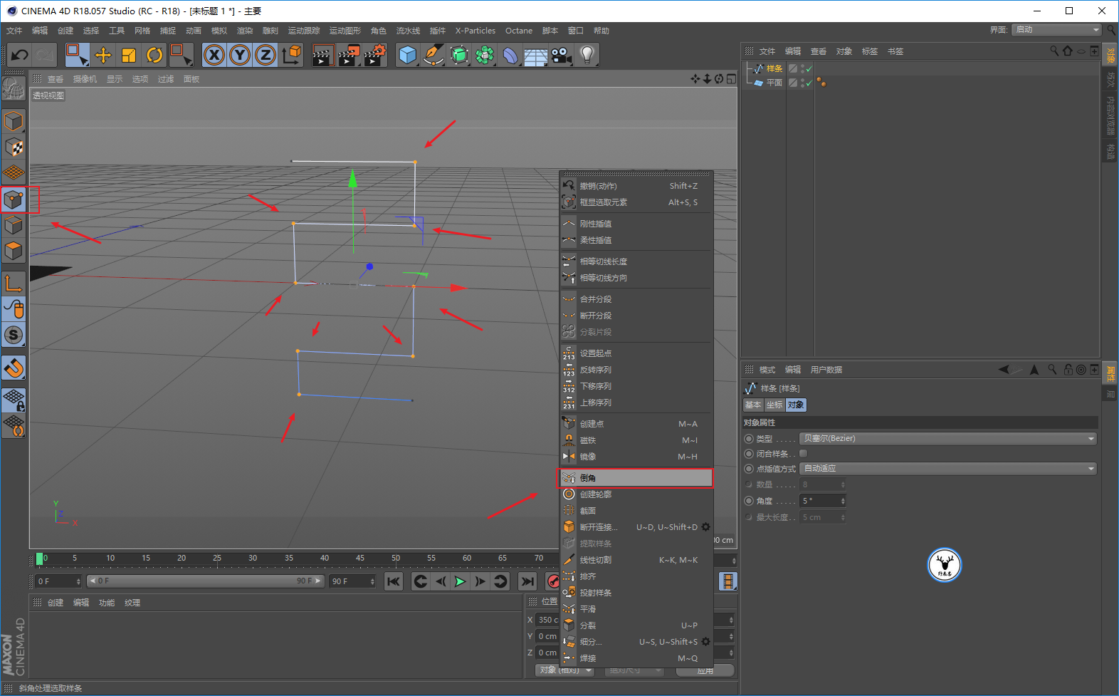Viewport: 1119px width, 696px height.
Task: Open the 断开连接 options gear
Action: [705, 527]
